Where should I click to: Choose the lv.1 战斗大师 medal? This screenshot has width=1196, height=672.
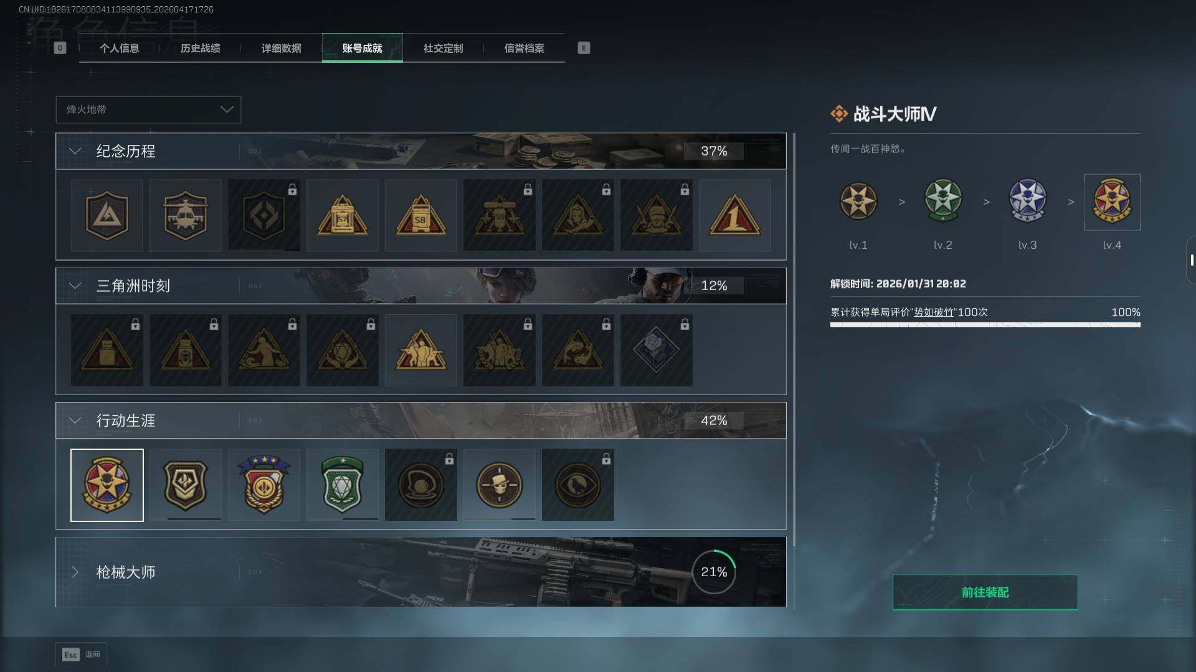click(x=858, y=201)
